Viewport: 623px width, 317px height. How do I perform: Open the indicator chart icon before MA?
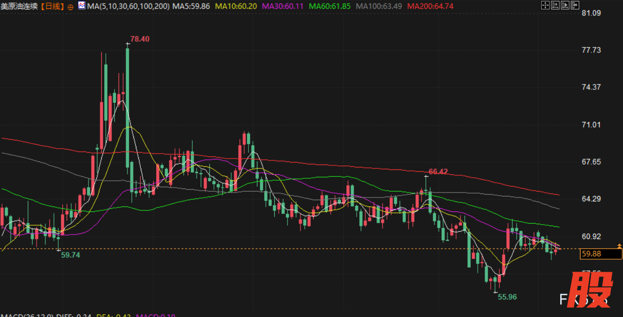[82, 6]
